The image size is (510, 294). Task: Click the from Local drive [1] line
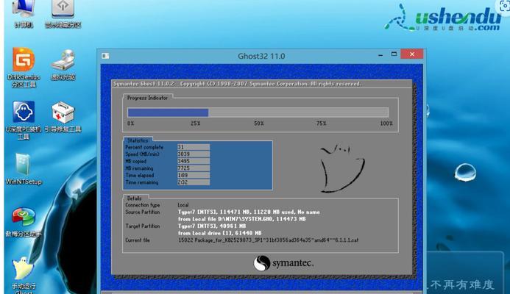click(219, 233)
